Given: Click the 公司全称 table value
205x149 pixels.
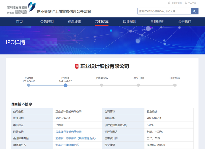Looking at the screenshot, I should (x=69, y=112).
